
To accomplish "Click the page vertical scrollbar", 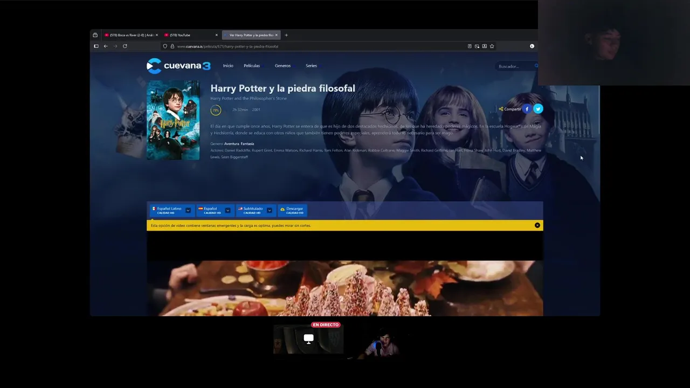I will [599, 110].
